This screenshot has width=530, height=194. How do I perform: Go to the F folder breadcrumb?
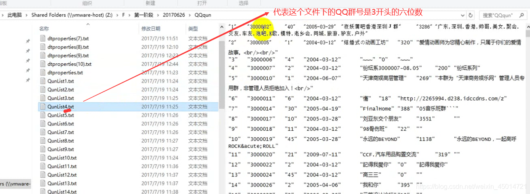(123, 15)
